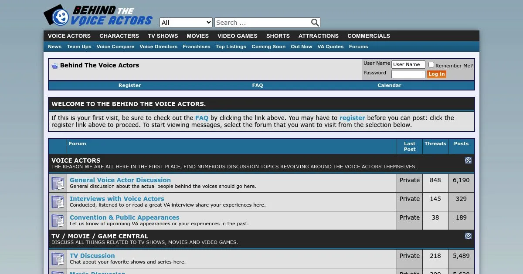The image size is (523, 274).
Task: Click the 5,489 posts count
Action: click(x=461, y=256)
